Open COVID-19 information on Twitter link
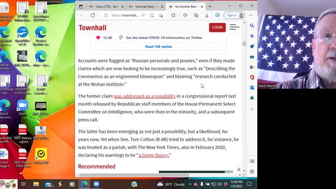The image size is (336, 189). click(x=164, y=38)
